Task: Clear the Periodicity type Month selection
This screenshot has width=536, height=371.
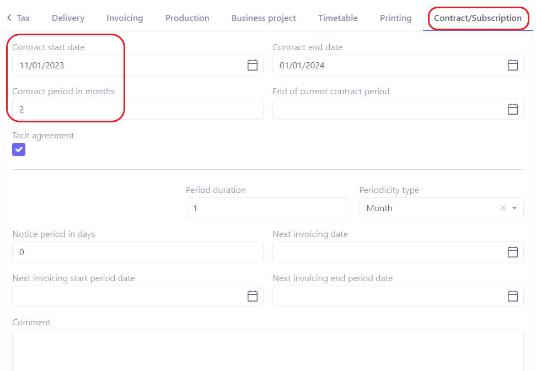Action: coord(503,208)
